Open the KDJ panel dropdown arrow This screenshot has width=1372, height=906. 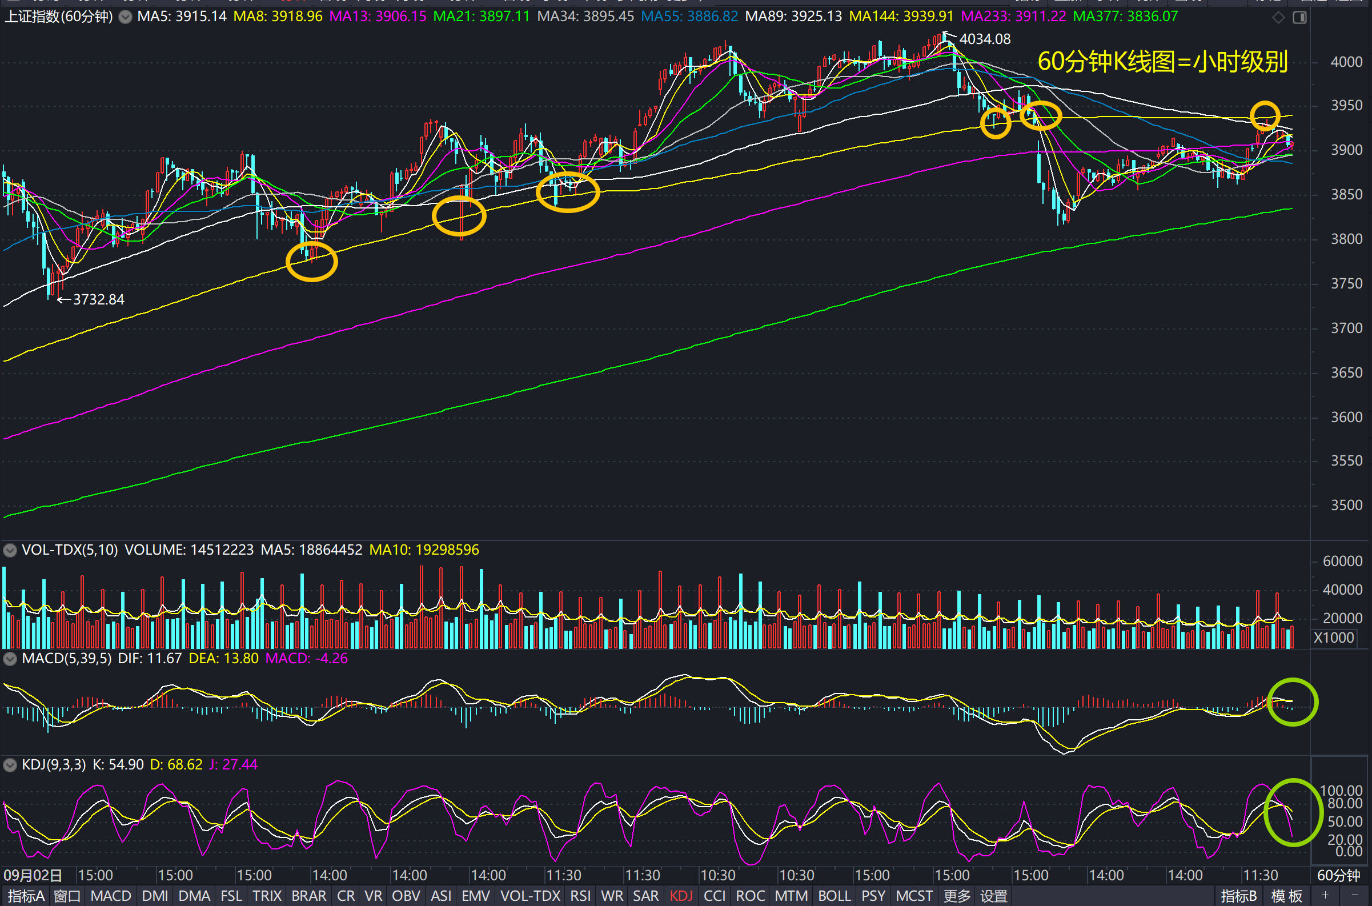pos(10,765)
